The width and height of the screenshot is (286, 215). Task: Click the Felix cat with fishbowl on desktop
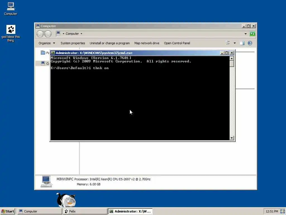tap(66, 200)
